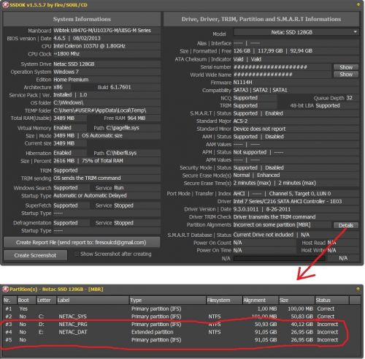Click the 50,83 GB size cell
Screen dimensions: 365x359
(302, 317)
